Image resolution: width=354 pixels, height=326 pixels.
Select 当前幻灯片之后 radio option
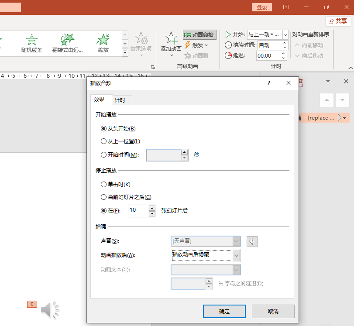click(x=103, y=197)
